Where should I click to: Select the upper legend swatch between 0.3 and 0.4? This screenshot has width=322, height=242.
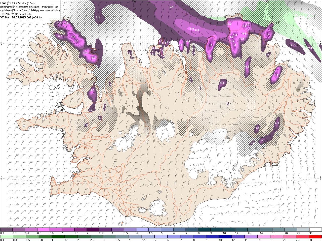coord(19,230)
